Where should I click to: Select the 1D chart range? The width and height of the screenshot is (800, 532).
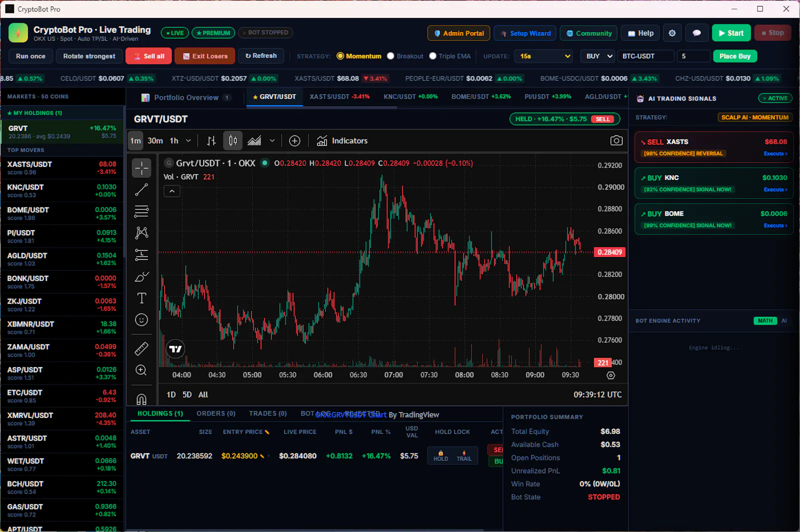tap(171, 395)
